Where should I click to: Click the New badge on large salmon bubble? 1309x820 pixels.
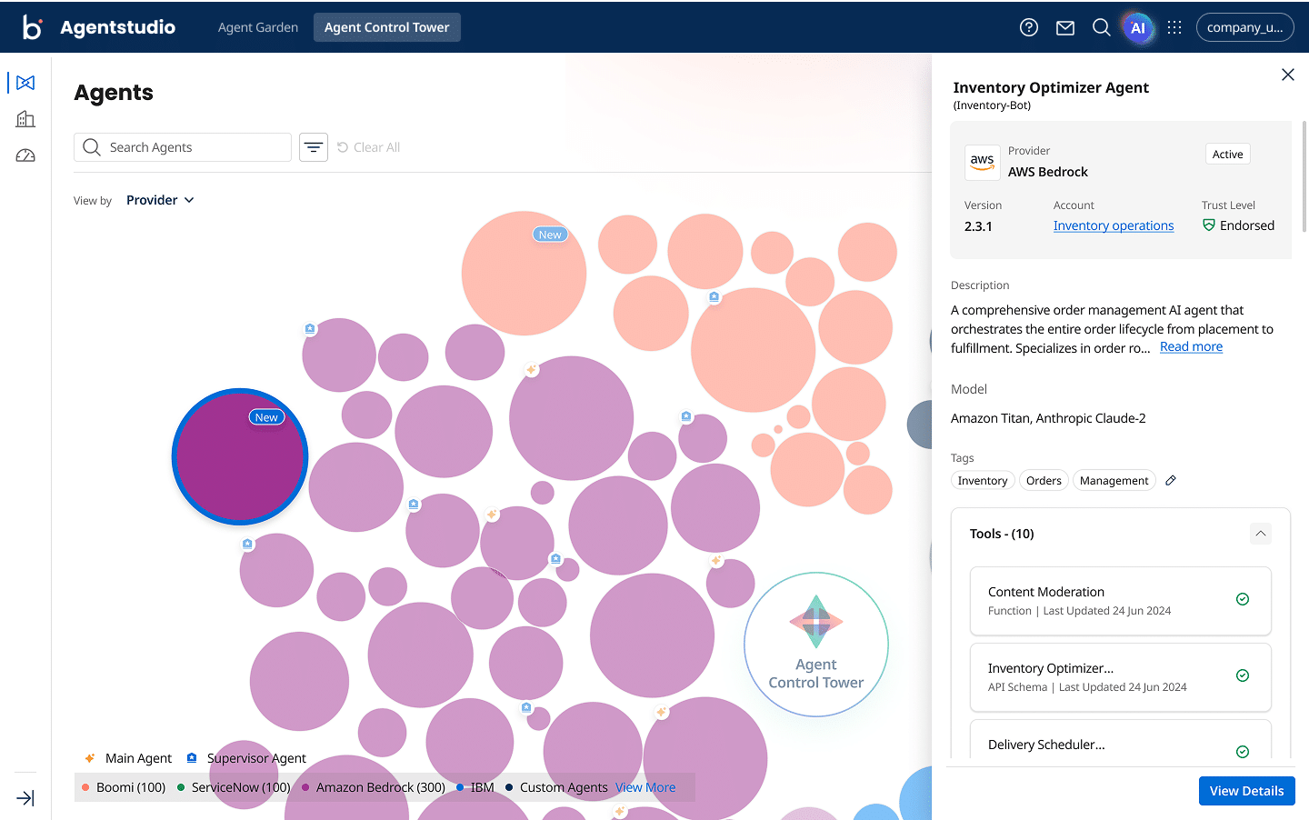[x=550, y=235]
